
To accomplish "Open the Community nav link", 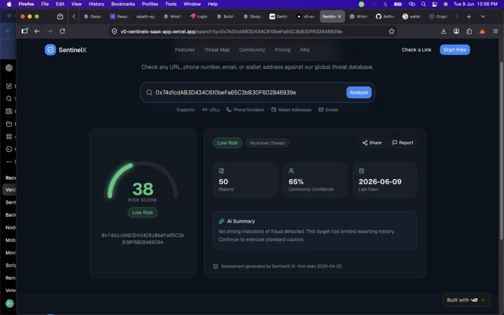I will pyautogui.click(x=252, y=50).
